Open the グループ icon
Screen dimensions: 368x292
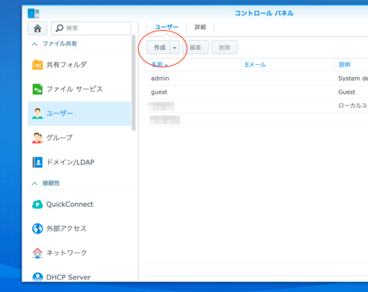(x=37, y=138)
